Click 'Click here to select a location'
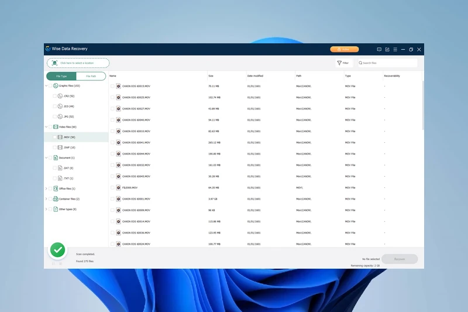Screen dimensions: 468x312 [78, 63]
